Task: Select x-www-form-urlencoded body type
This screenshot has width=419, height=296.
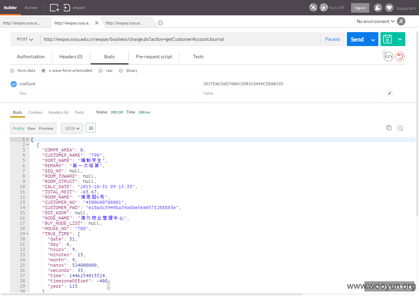Action: [x=43, y=71]
